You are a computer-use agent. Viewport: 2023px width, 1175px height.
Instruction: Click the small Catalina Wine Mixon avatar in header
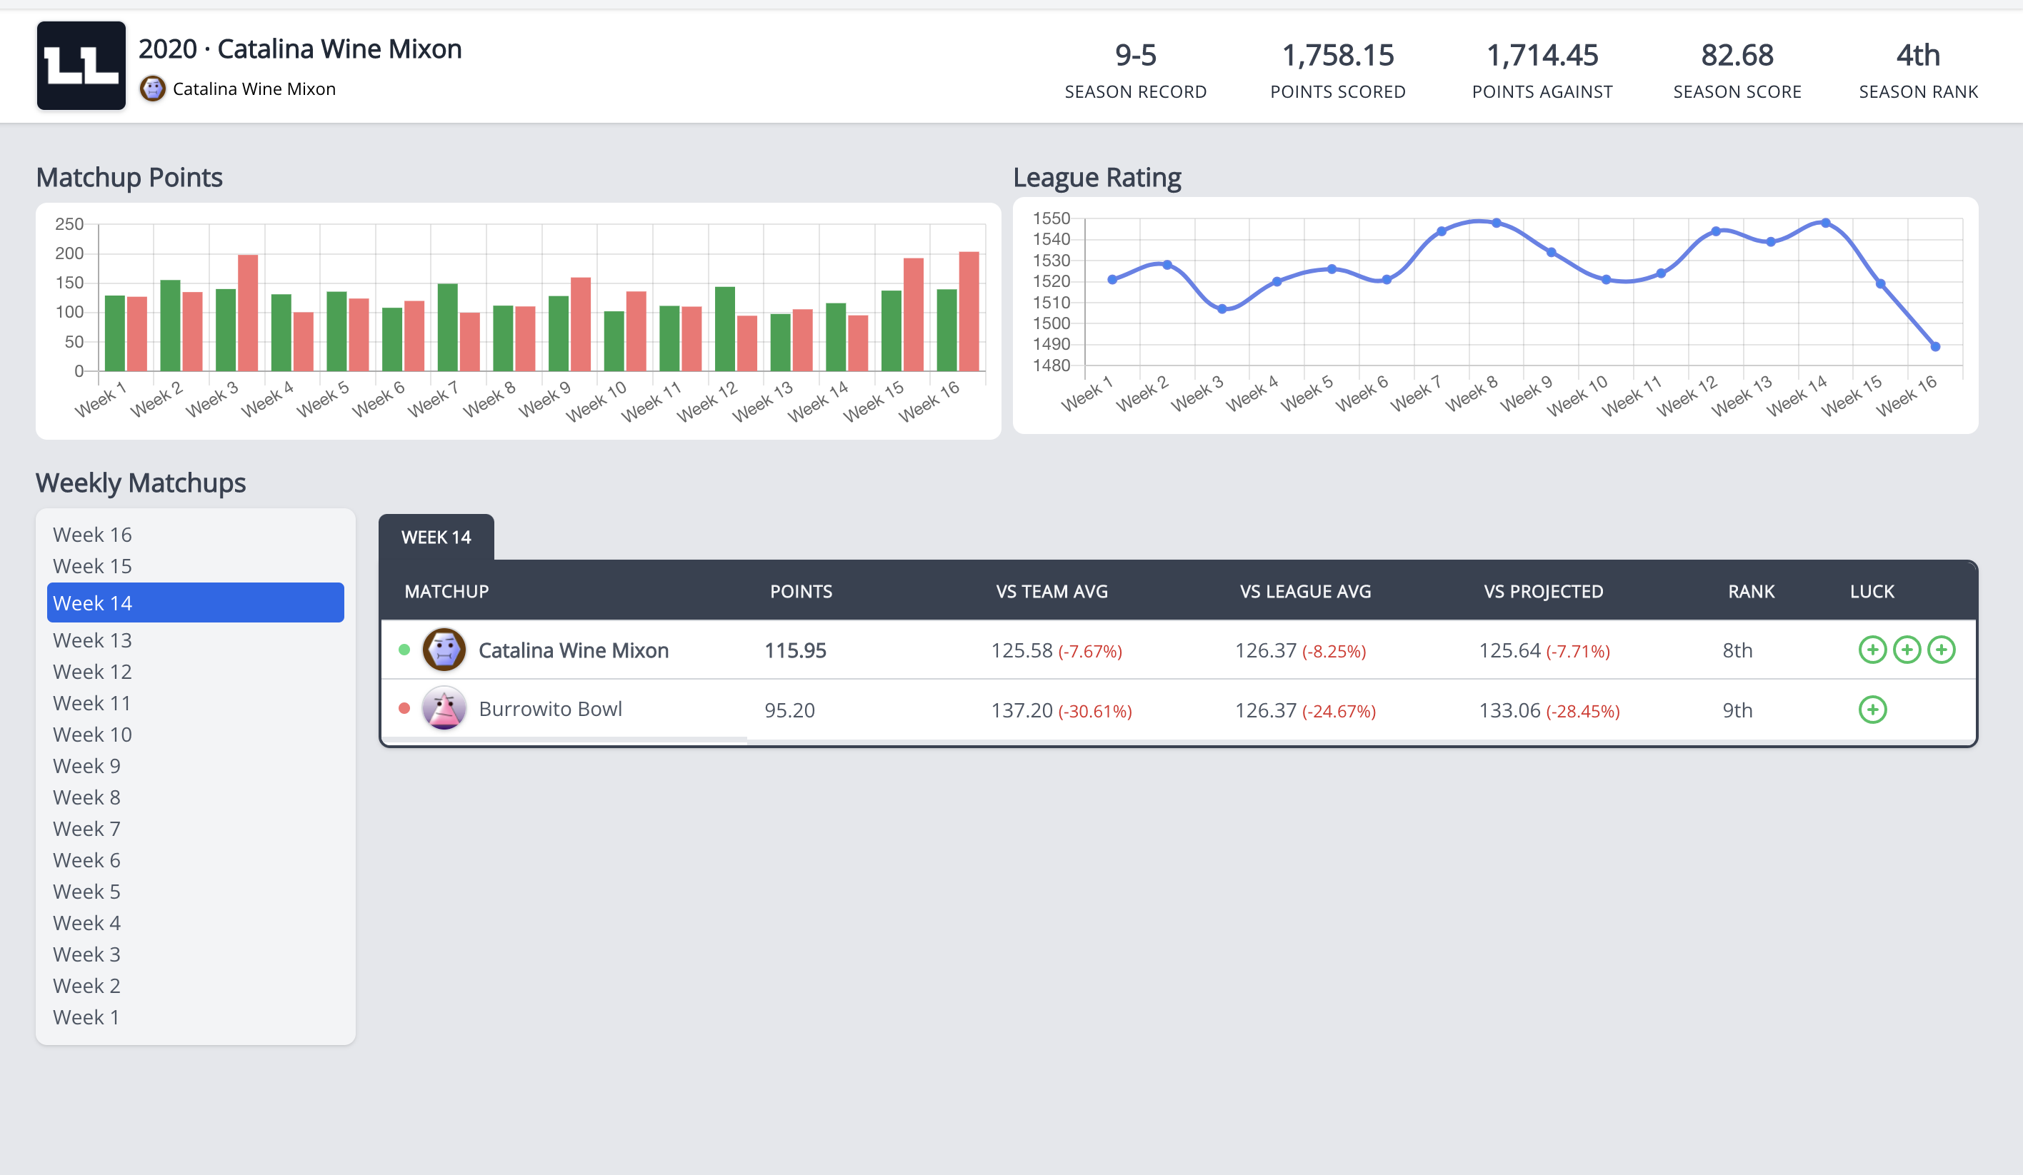click(153, 89)
